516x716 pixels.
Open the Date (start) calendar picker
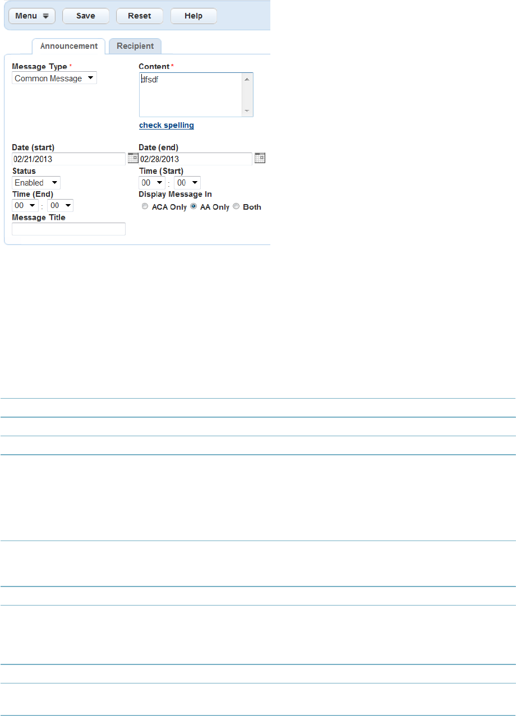[133, 158]
